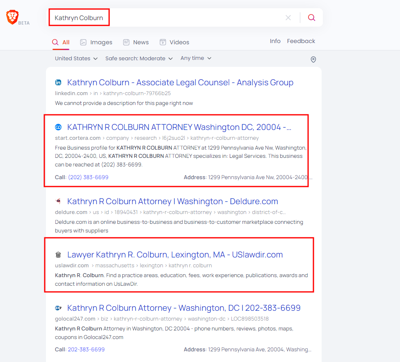
Task: Open the Info link
Action: tap(275, 41)
